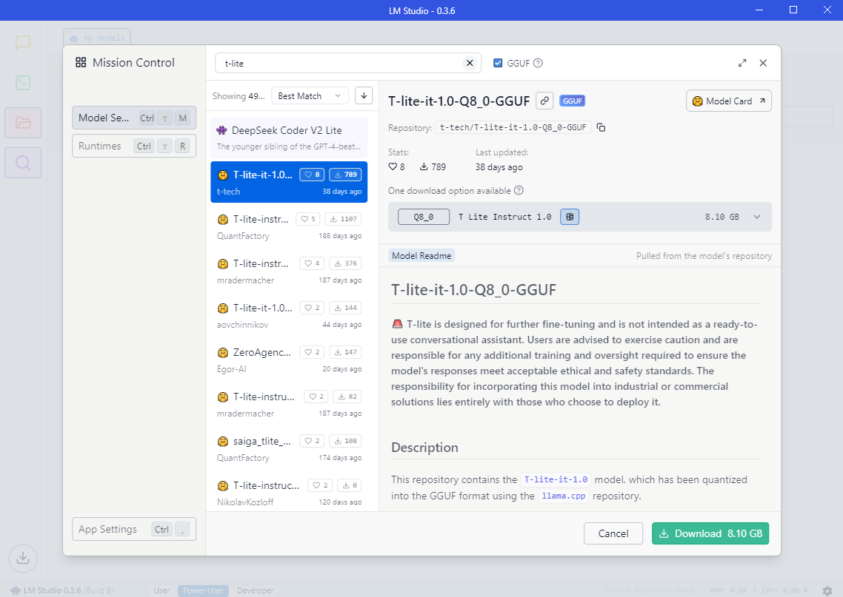This screenshot has width=843, height=597.
Task: Select the My Models background tab
Action: [x=97, y=38]
